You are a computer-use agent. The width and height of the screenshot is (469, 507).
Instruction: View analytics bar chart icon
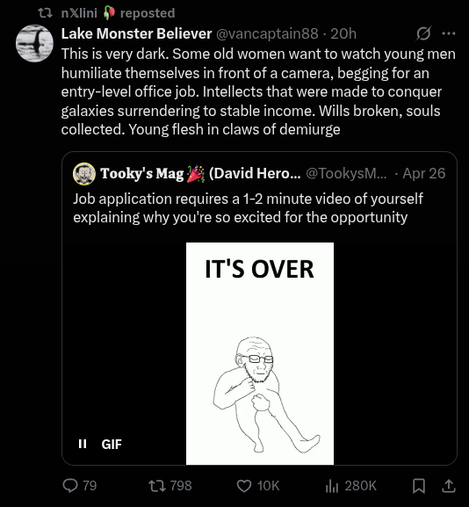(x=332, y=486)
